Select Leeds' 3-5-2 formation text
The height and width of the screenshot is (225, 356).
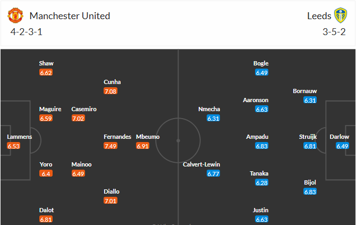pos(334,31)
